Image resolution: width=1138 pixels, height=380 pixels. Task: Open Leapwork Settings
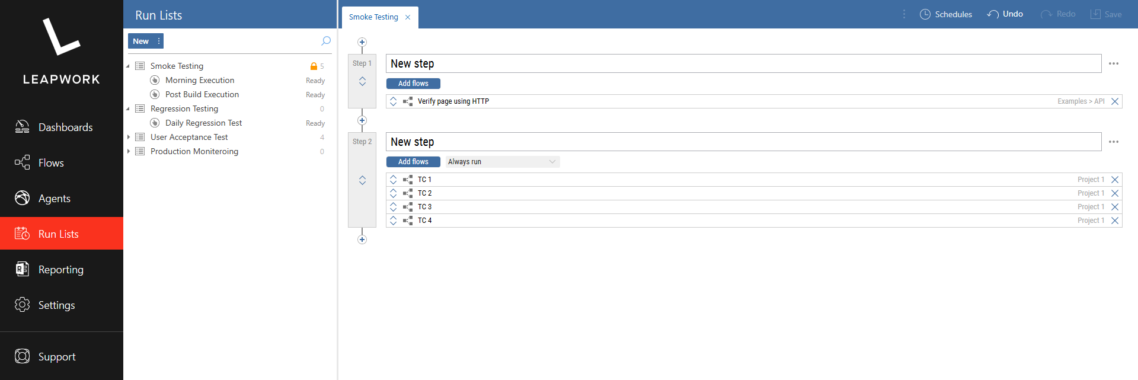pos(56,305)
